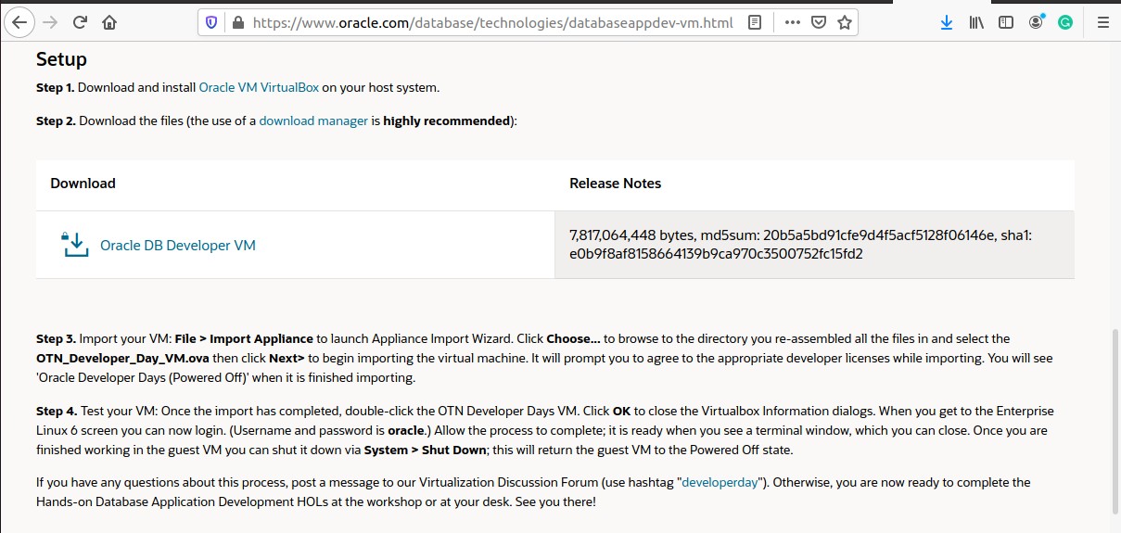Open the Library bookmarks icon
Image resolution: width=1121 pixels, height=533 pixels.
coord(976,22)
